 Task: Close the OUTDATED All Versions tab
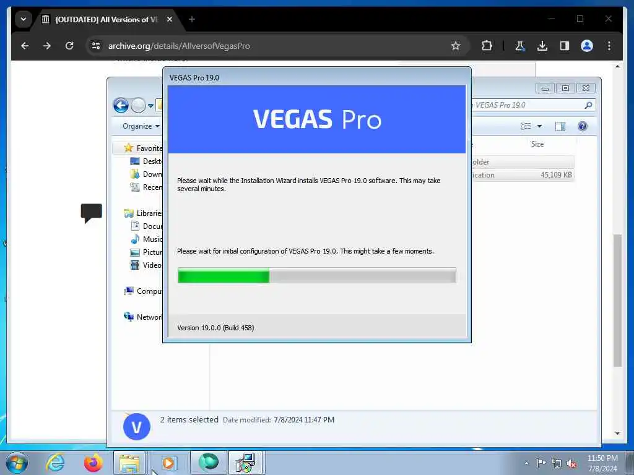(x=170, y=19)
